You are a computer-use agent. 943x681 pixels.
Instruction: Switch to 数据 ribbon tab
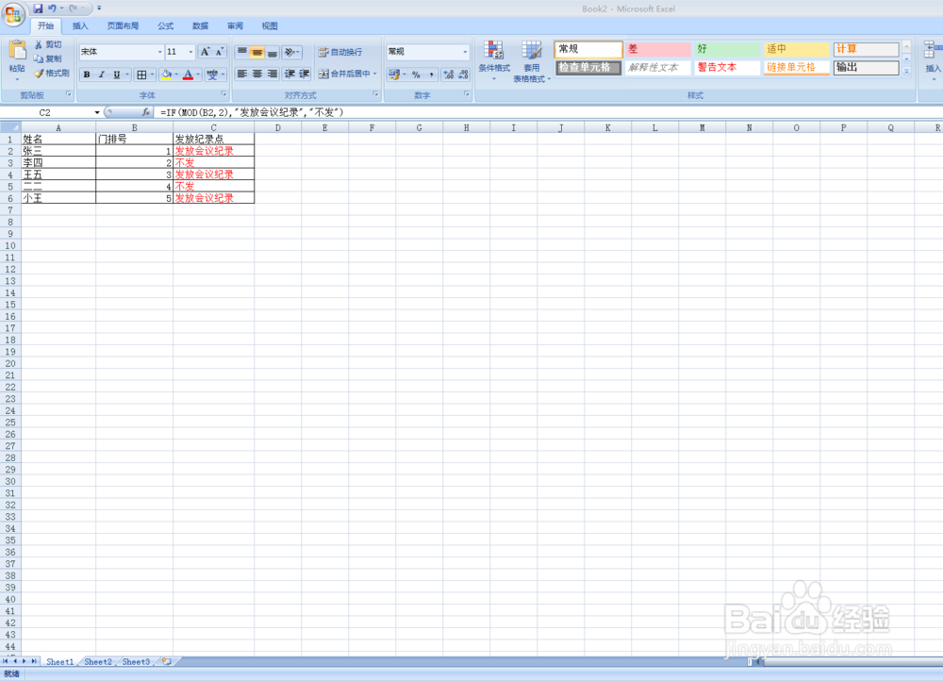200,25
